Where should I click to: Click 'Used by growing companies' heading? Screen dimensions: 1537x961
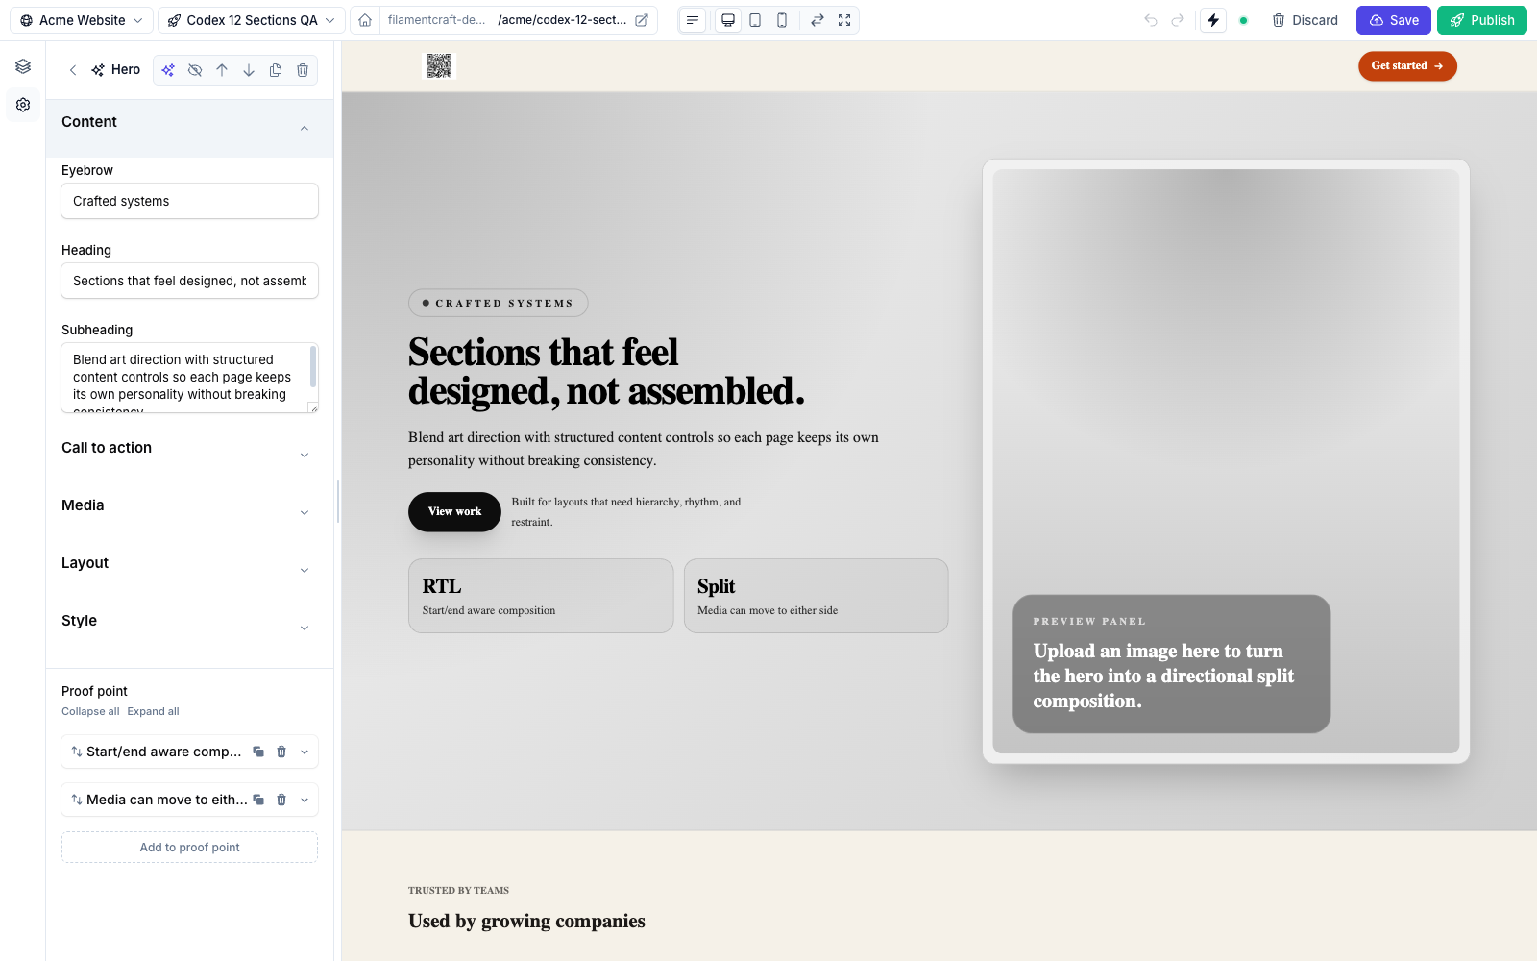pos(526,921)
